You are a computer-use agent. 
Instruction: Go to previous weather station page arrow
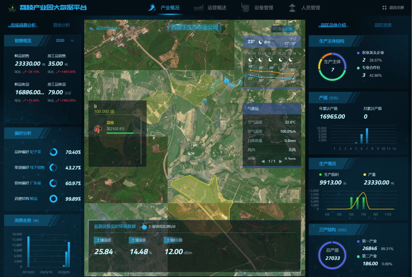tap(263, 161)
